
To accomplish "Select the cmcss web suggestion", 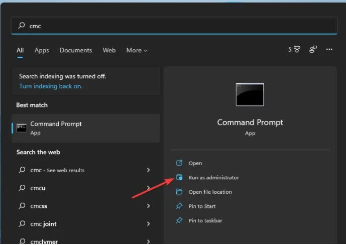I will 86,206.
